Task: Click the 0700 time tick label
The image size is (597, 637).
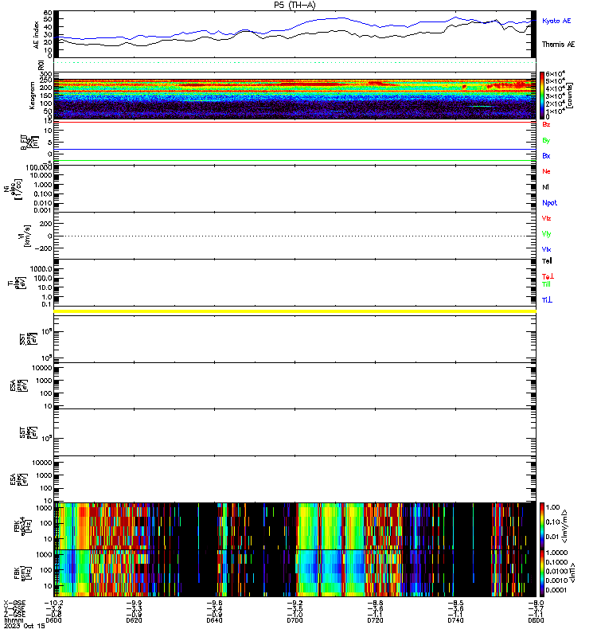Action: [x=295, y=620]
